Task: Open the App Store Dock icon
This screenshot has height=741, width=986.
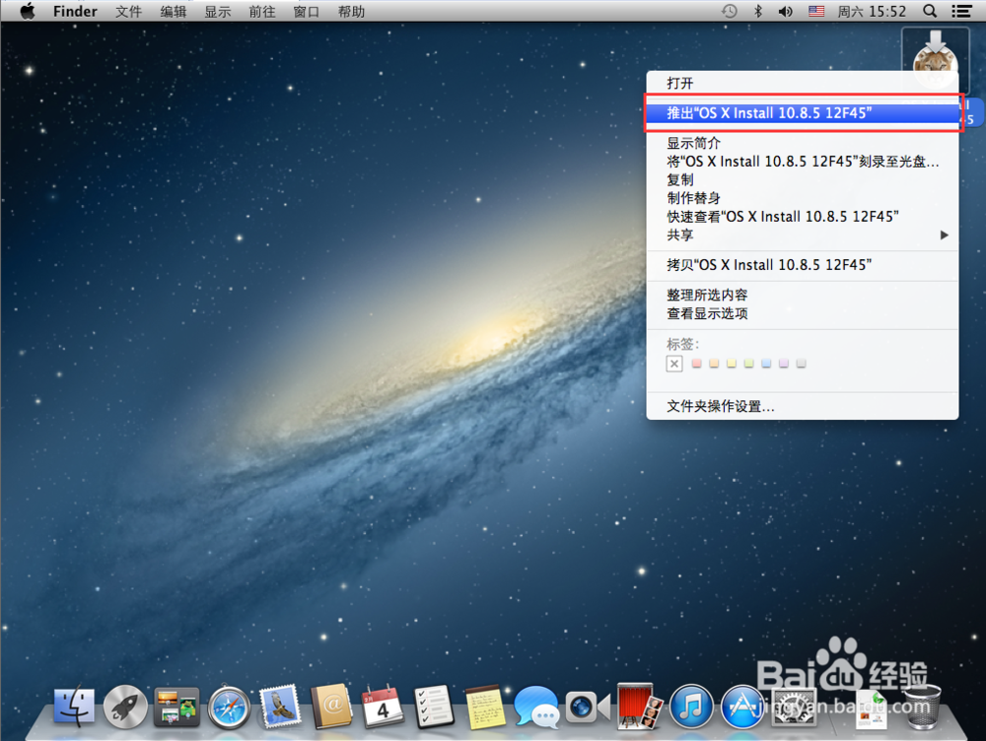Action: (742, 707)
